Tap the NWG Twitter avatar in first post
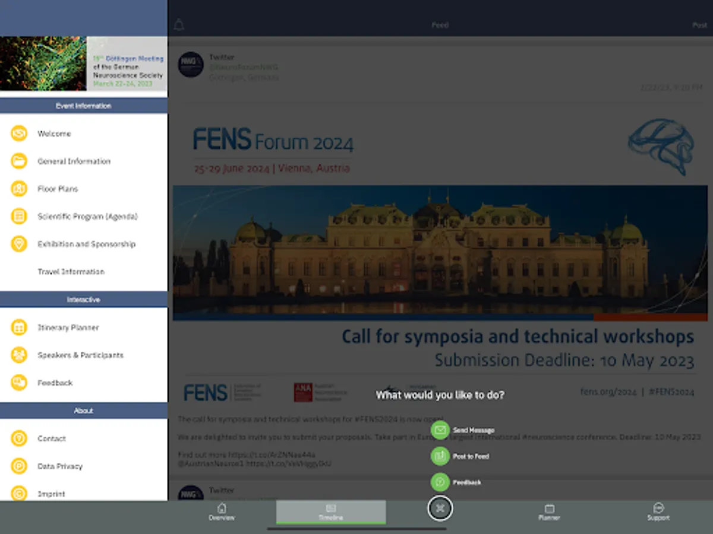This screenshot has width=713, height=534. 191,65
